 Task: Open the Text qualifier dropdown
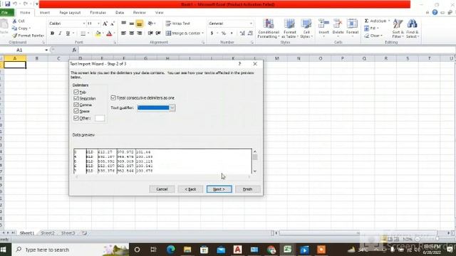pyautogui.click(x=172, y=108)
